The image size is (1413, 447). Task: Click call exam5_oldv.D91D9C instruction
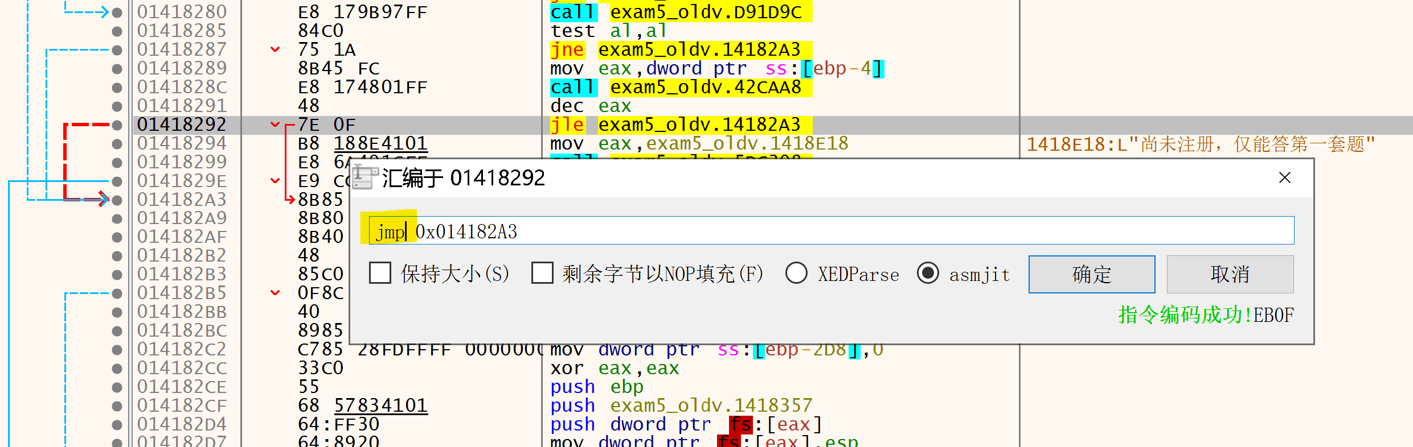pos(681,12)
